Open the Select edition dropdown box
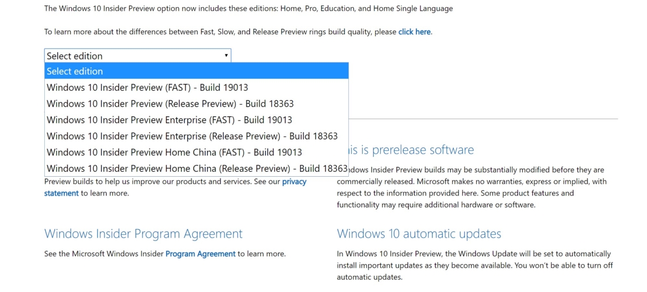 tap(137, 55)
